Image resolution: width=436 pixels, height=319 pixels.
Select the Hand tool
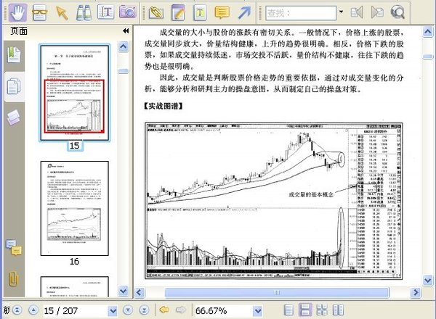point(17,12)
